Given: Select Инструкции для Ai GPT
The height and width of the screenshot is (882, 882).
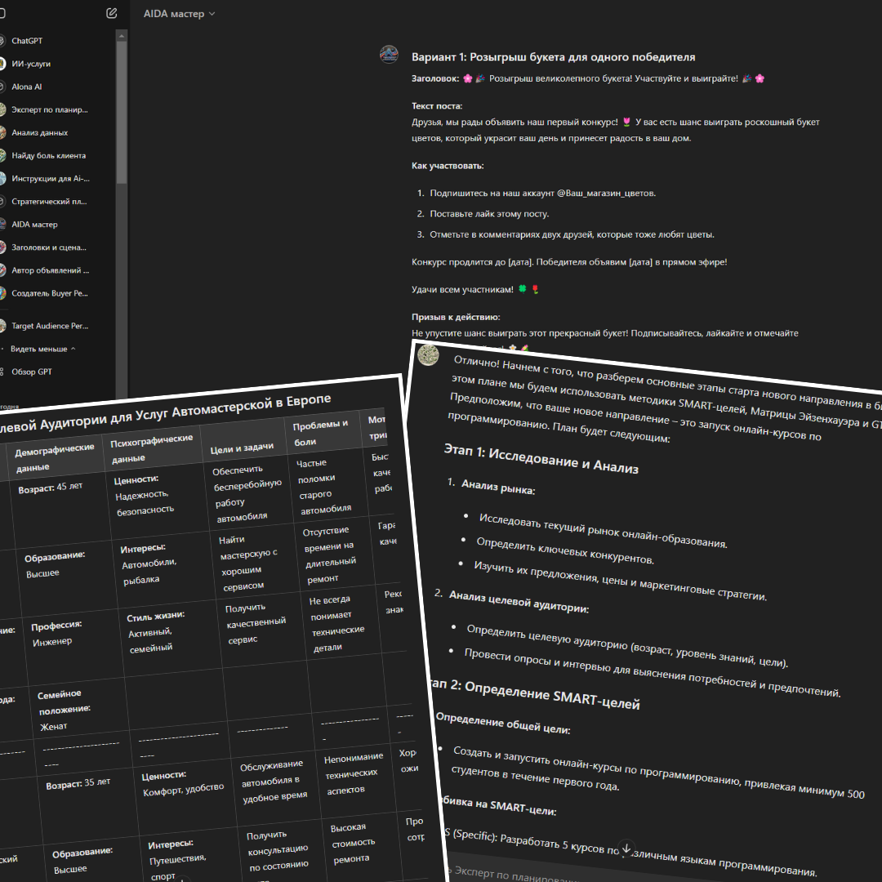Looking at the screenshot, I should (50, 178).
